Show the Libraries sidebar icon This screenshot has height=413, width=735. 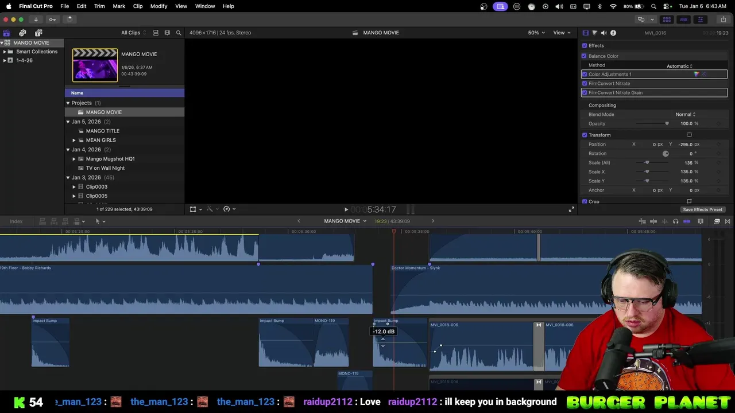6,33
